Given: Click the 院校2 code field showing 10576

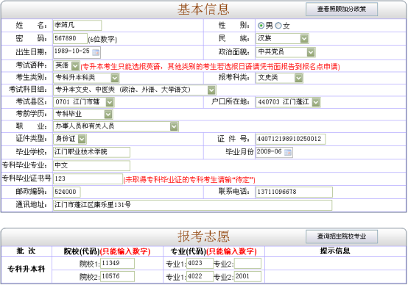Looking at the screenshot, I should coord(117,276).
